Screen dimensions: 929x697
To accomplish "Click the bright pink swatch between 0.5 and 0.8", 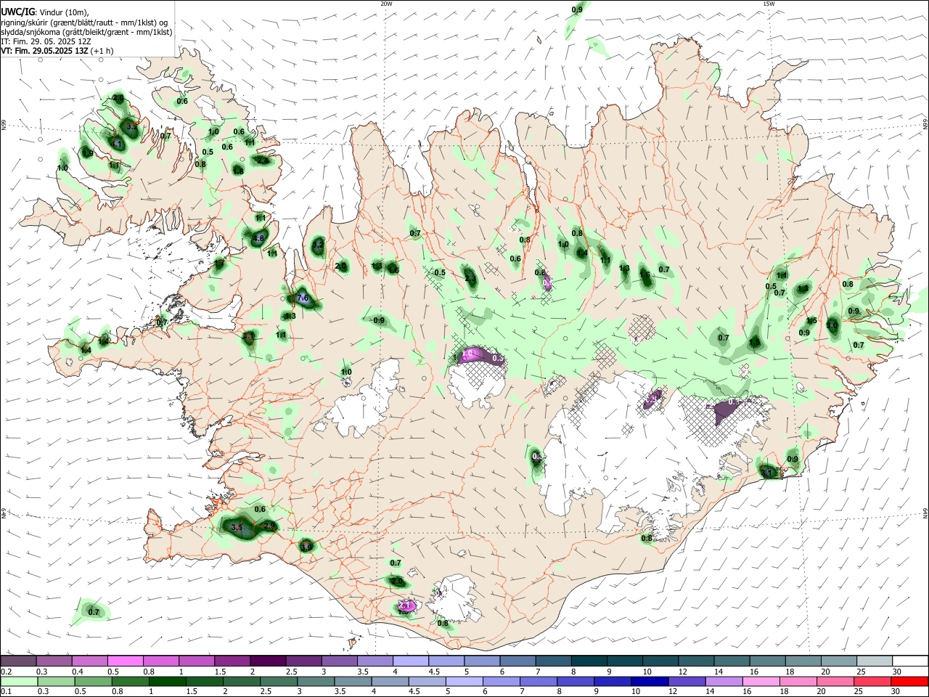I will 125,661.
